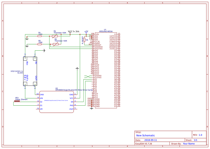Click the R3 thermistor symbol
The width and height of the screenshot is (210, 149).
pos(56,44)
